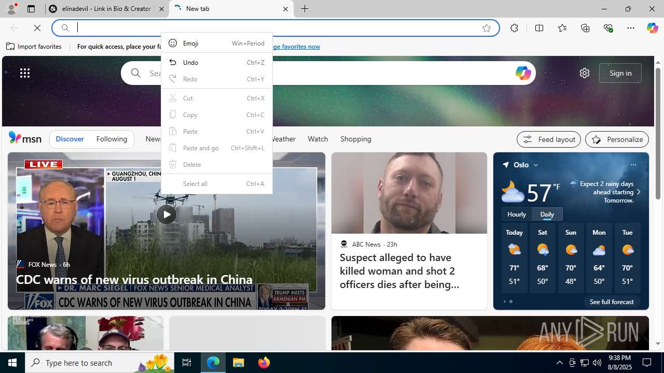The width and height of the screenshot is (664, 373).
Task: Click Import favorites
Action: click(34, 47)
